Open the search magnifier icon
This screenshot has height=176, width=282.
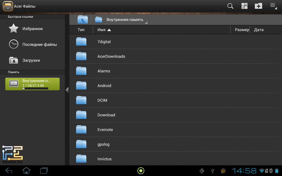[230, 6]
